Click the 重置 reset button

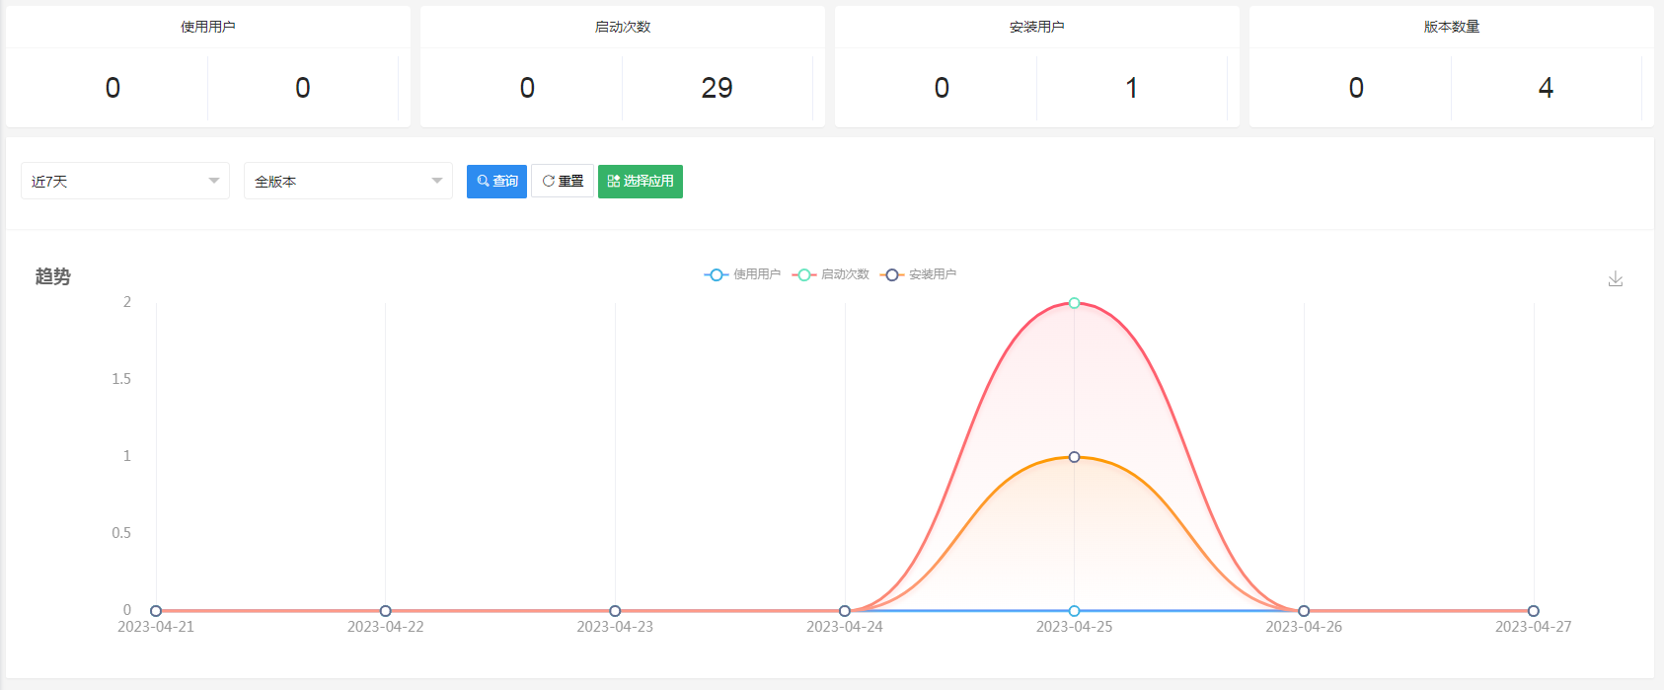563,181
